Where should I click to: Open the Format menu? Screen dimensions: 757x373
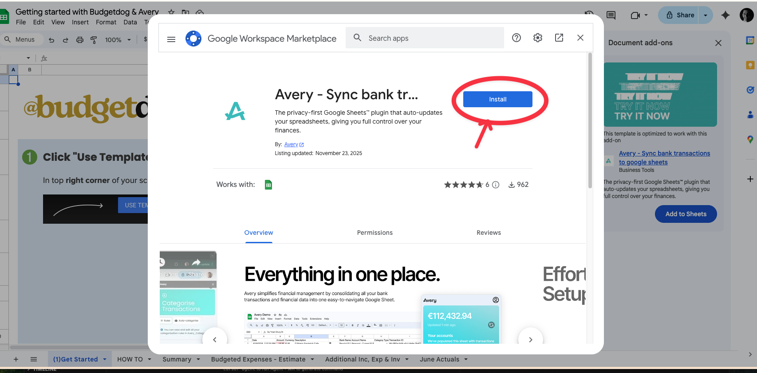point(106,22)
